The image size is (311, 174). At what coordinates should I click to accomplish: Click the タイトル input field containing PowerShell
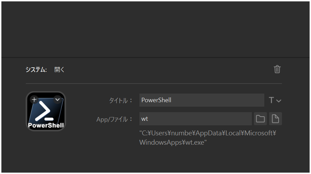tap(201, 100)
